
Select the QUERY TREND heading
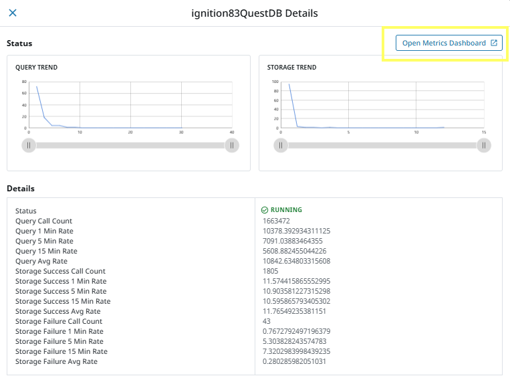[36, 68]
